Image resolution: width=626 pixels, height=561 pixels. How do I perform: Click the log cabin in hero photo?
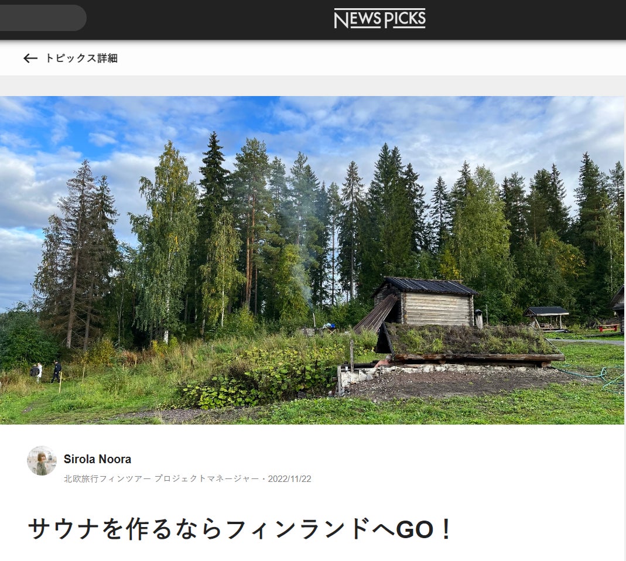coord(426,301)
